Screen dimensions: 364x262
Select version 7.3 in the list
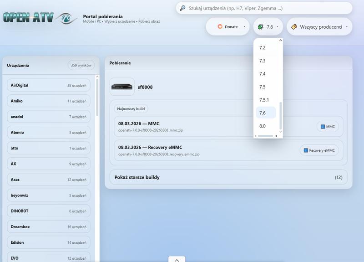click(x=266, y=61)
